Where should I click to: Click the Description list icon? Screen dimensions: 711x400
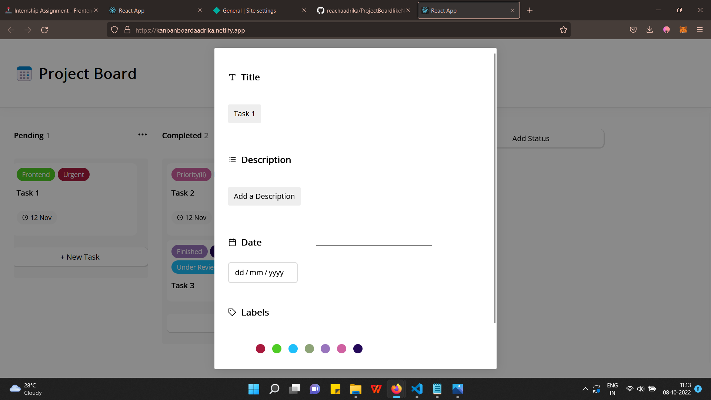click(233, 160)
